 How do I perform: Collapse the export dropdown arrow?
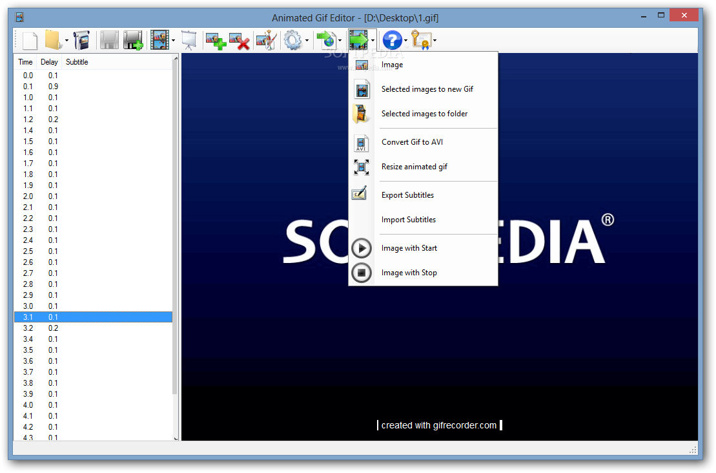coord(373,40)
